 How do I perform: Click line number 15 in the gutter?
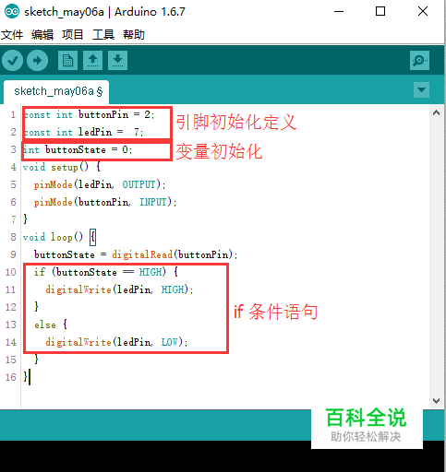[x=10, y=360]
